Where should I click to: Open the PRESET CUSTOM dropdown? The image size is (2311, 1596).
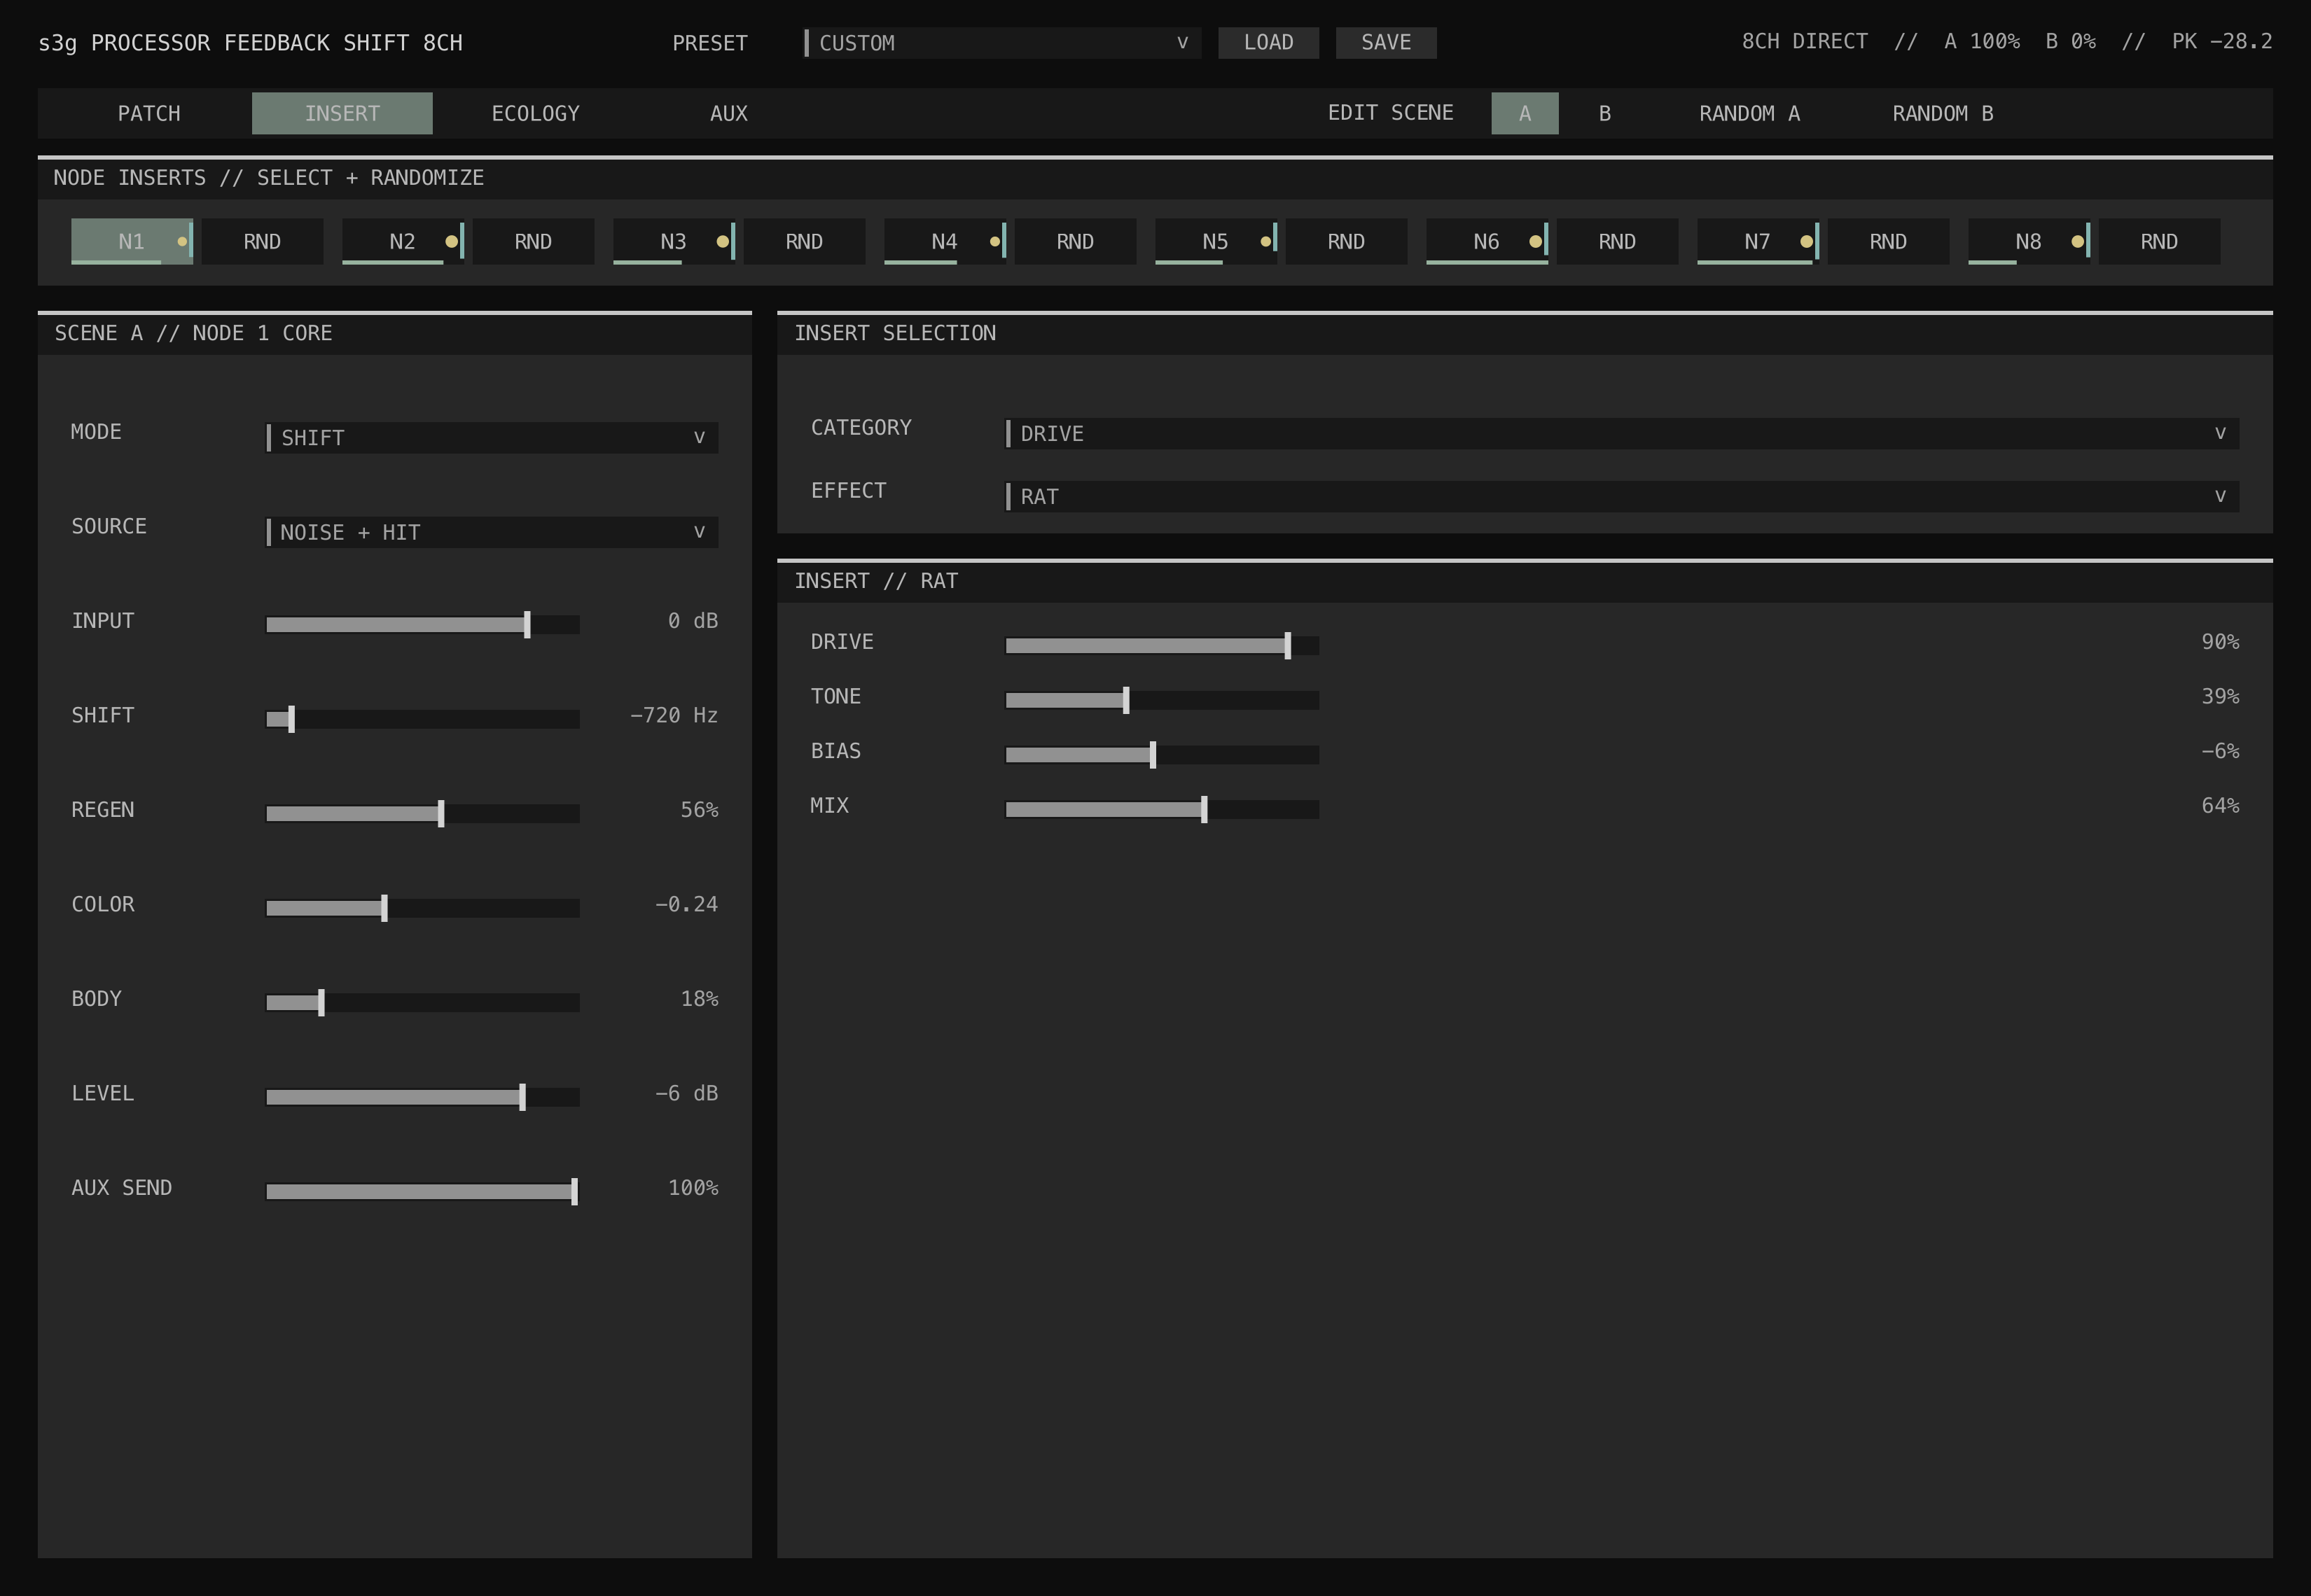click(x=1002, y=43)
